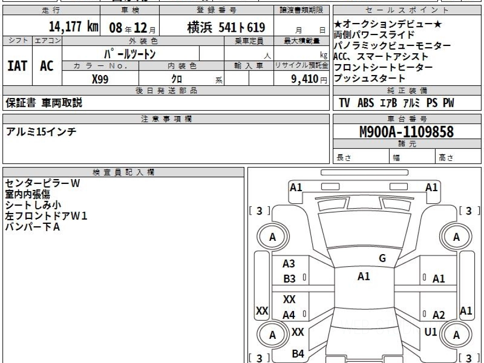Select chassis number M900A-1109858
484x363 pixels.
406,131
